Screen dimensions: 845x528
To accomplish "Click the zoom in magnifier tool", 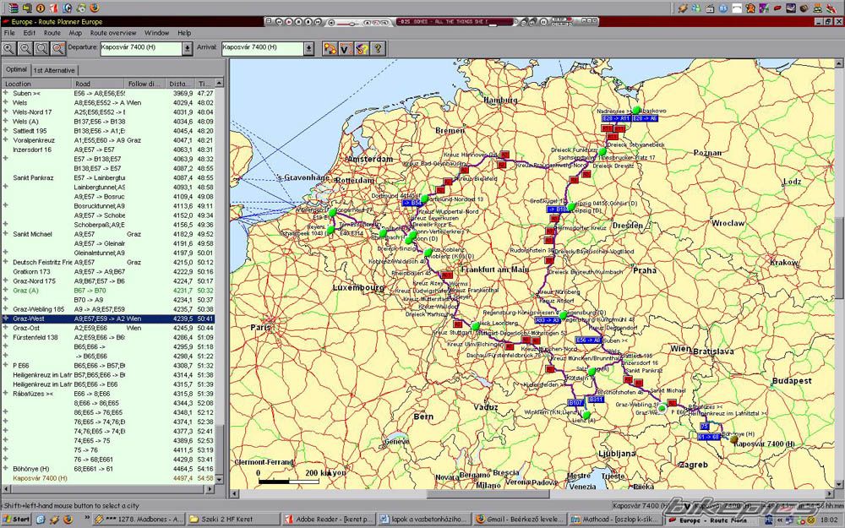I will (10, 48).
